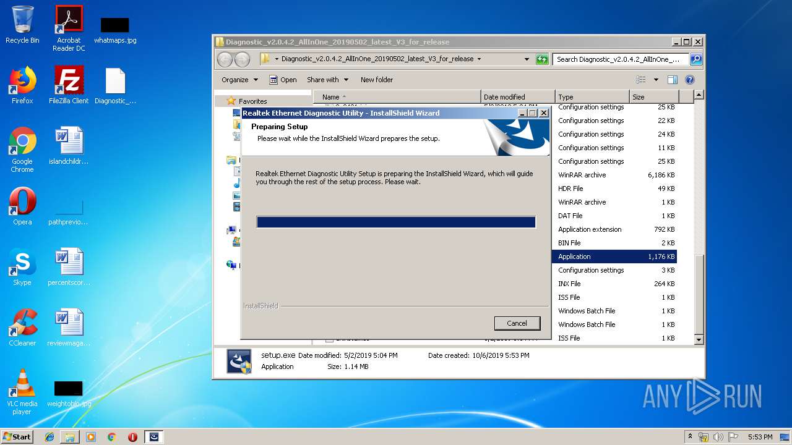Select the whatmaps.jpg desktop file
Viewport: 792px width, 445px height.
[115, 30]
